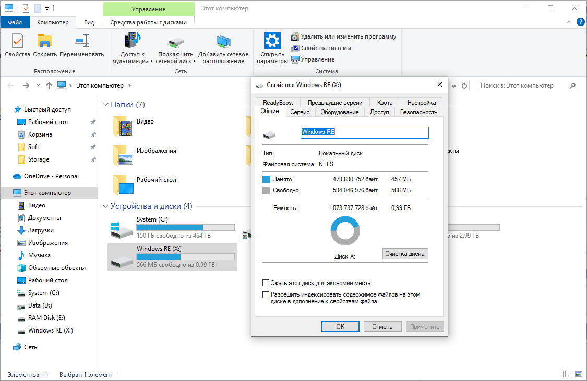
Task: Go back with the back arrow
Action: click(10, 85)
